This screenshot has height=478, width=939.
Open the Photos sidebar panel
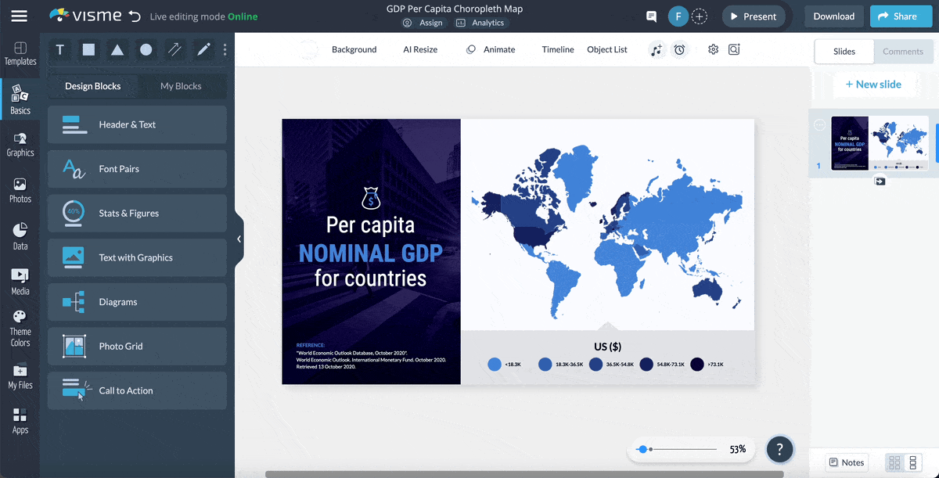point(20,190)
